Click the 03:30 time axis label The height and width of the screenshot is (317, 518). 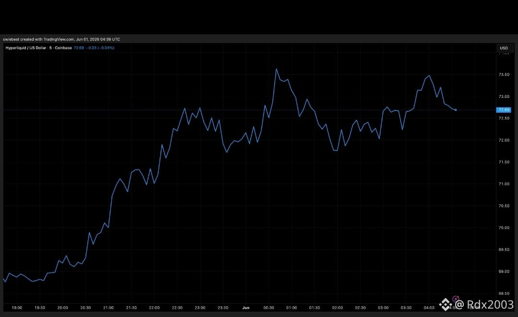406,308
